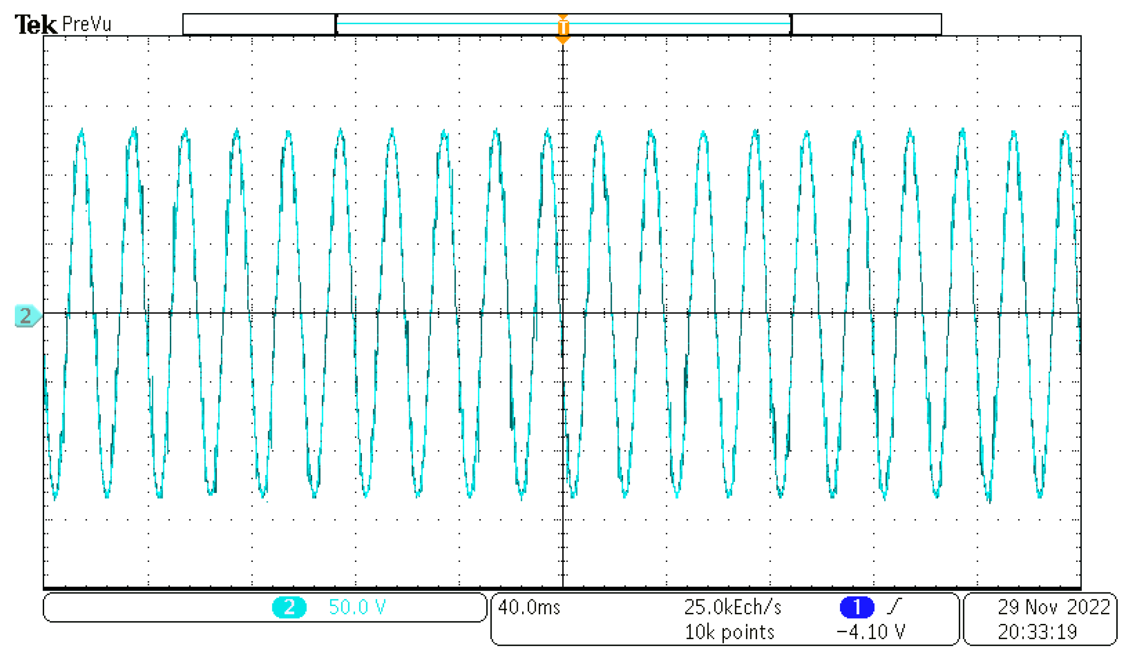Click the blue trigger source 1 badge
Image resolution: width=1129 pixels, height=661 pixels.
[857, 608]
